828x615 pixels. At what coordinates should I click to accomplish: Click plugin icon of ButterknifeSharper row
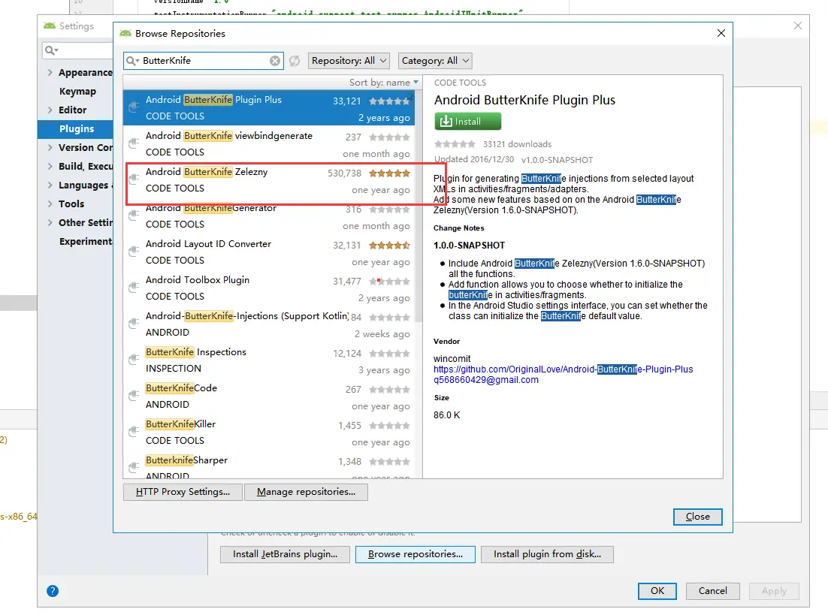point(134,467)
